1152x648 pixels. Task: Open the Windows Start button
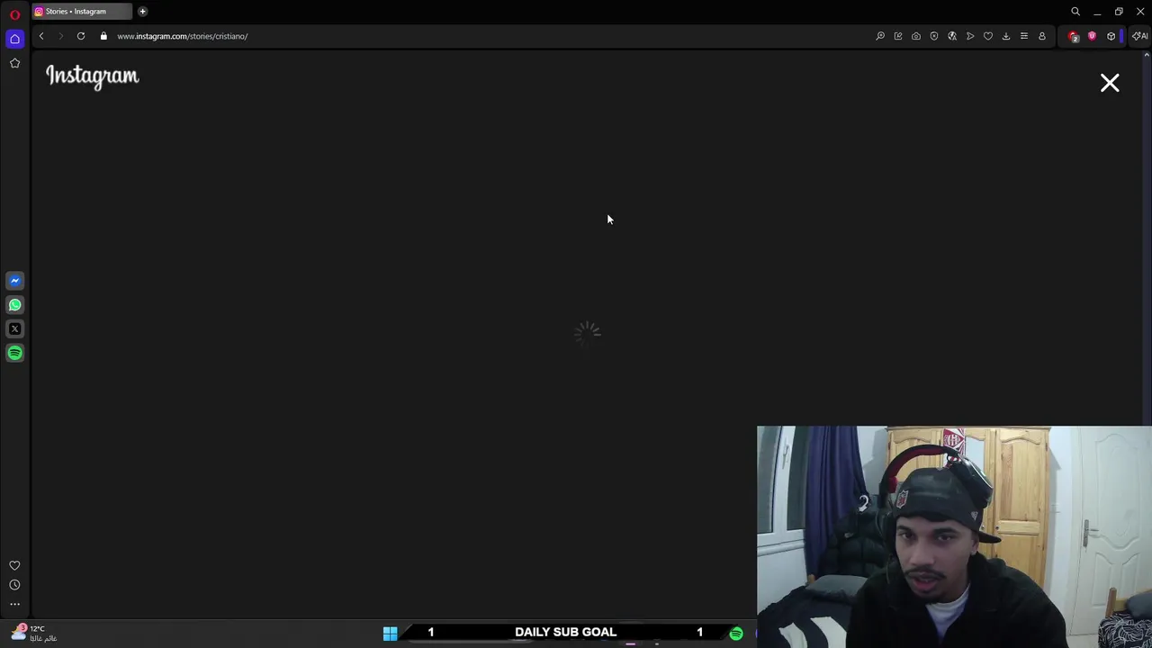pos(390,634)
